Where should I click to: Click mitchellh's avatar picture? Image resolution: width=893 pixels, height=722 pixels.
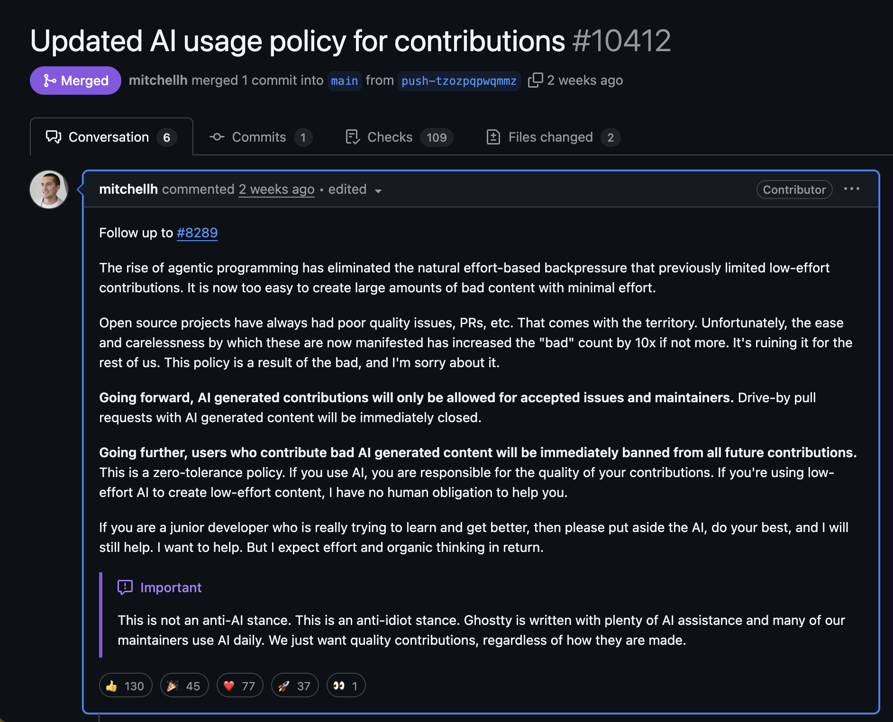coord(49,190)
